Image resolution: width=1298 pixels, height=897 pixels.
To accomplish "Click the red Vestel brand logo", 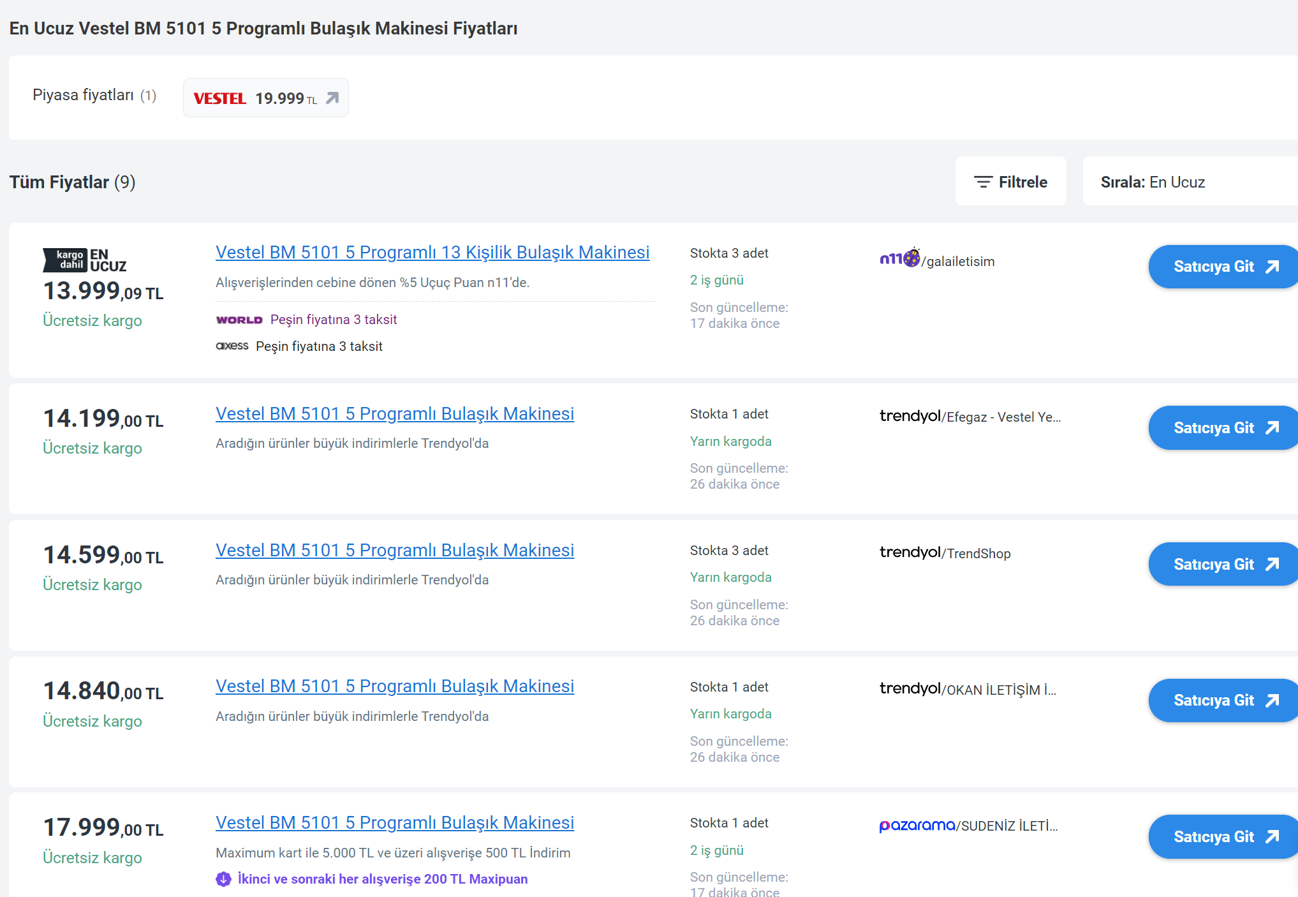I will tap(219, 98).
